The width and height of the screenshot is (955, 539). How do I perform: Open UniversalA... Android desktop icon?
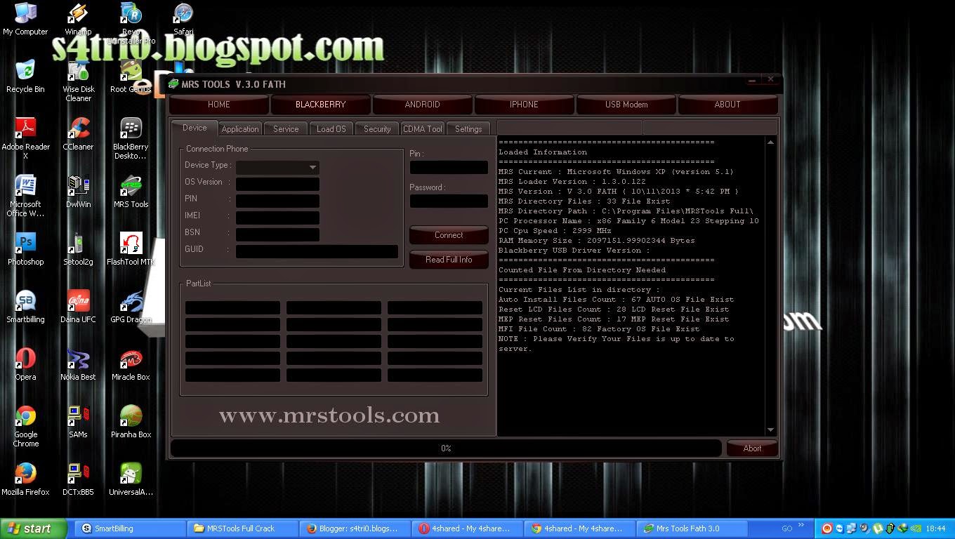[131, 479]
